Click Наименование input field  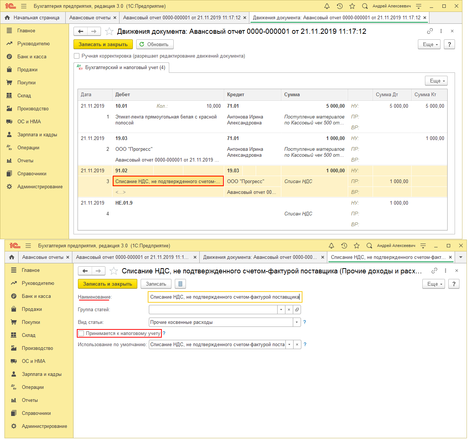(x=225, y=297)
